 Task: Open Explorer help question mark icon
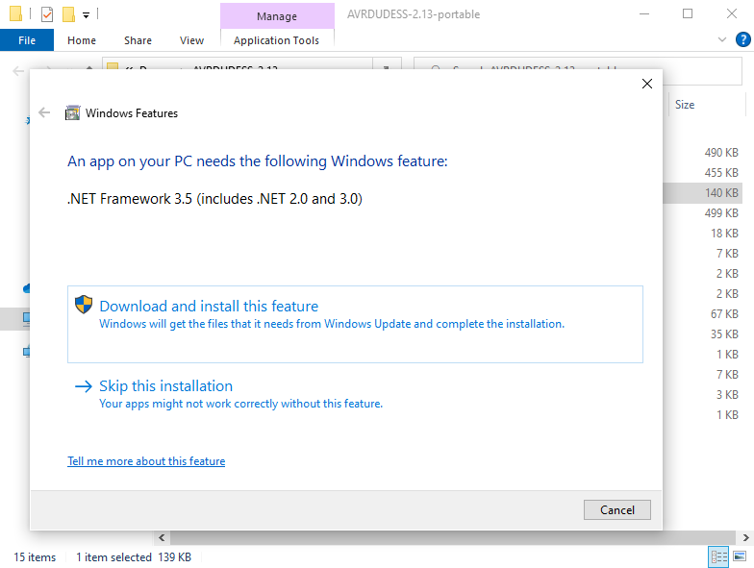click(x=742, y=39)
